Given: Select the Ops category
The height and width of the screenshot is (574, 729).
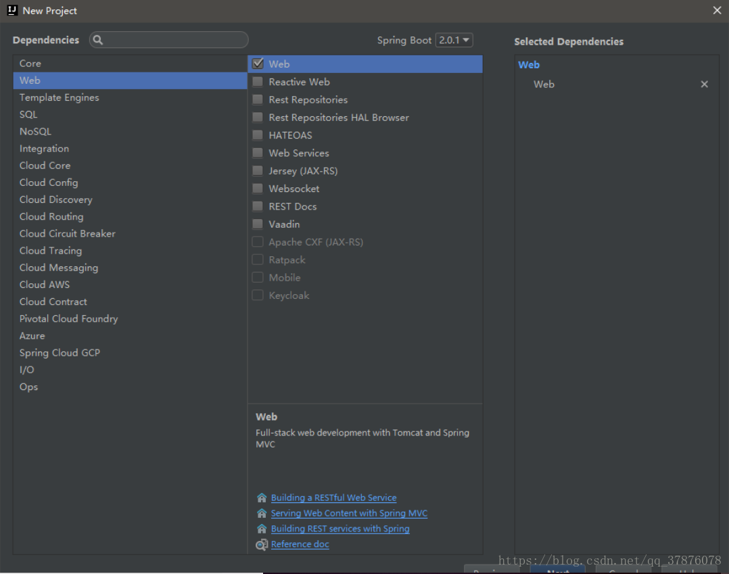Looking at the screenshot, I should pos(130,387).
